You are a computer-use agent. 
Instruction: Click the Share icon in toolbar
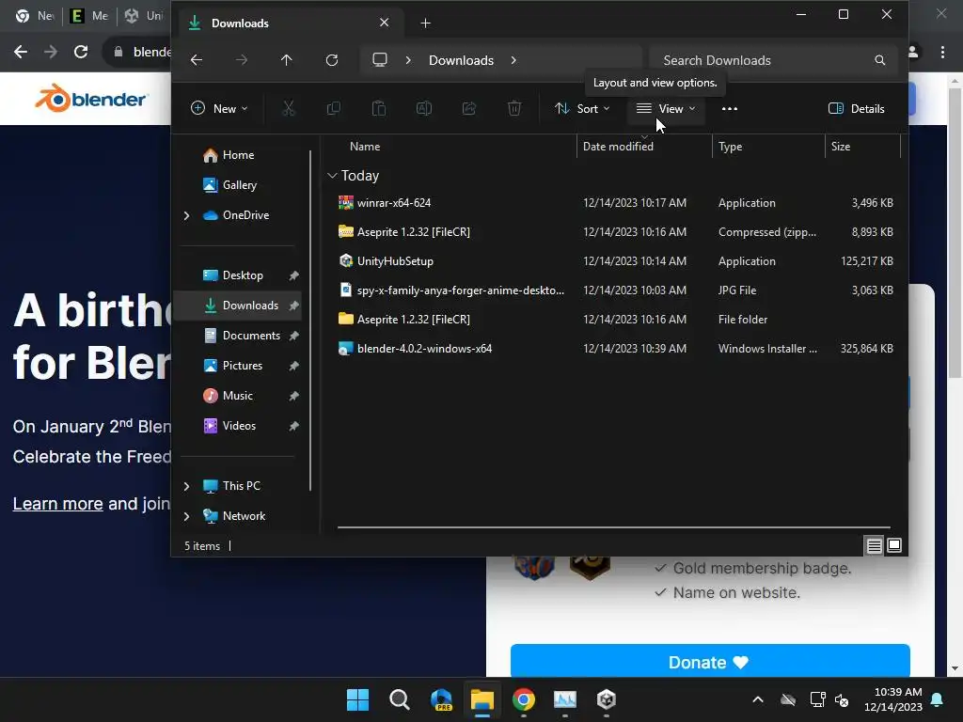tap(469, 109)
